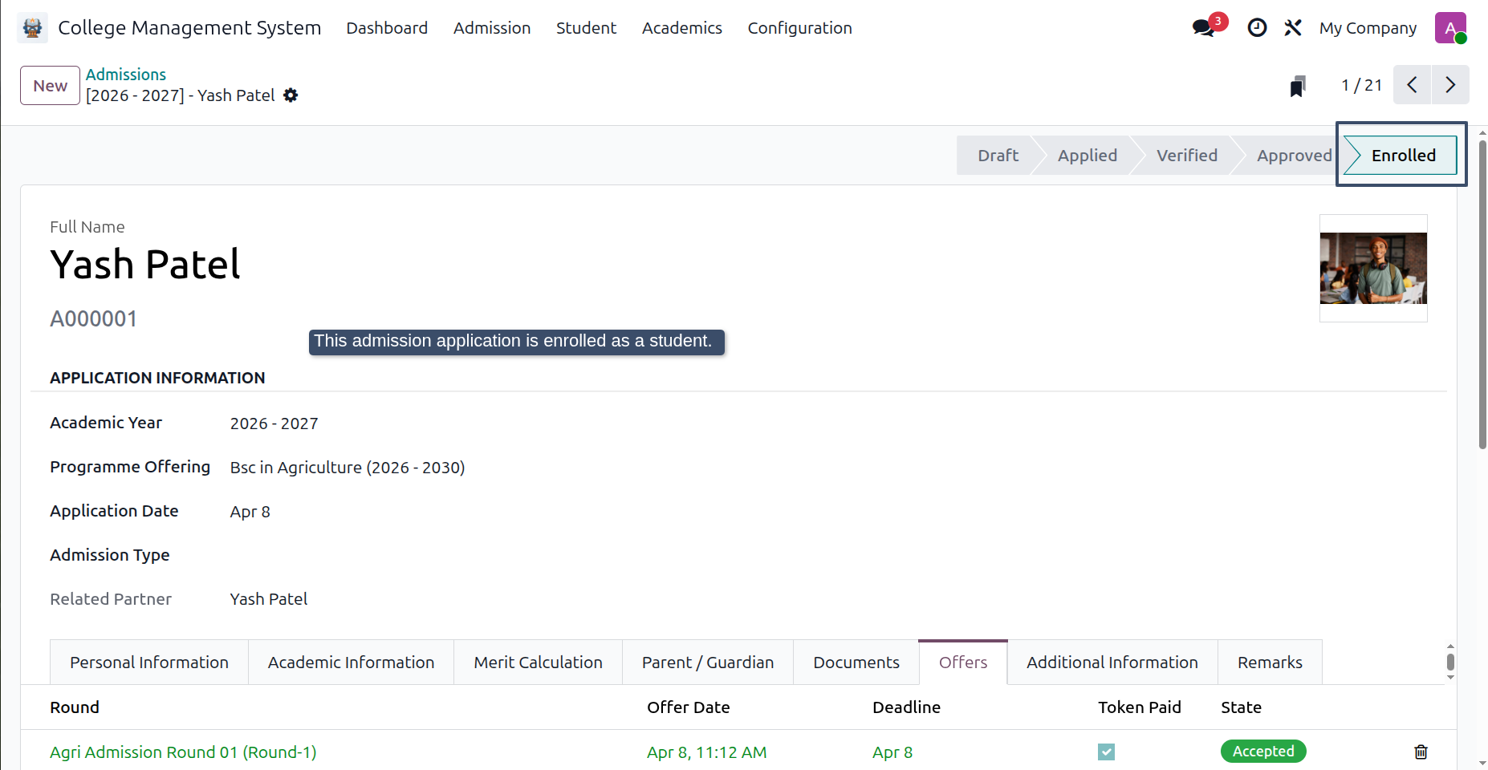Image resolution: width=1488 pixels, height=770 pixels.
Task: Select the Verified status stage
Action: click(1187, 156)
